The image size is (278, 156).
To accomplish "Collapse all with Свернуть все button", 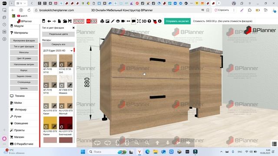I will (58, 44).
